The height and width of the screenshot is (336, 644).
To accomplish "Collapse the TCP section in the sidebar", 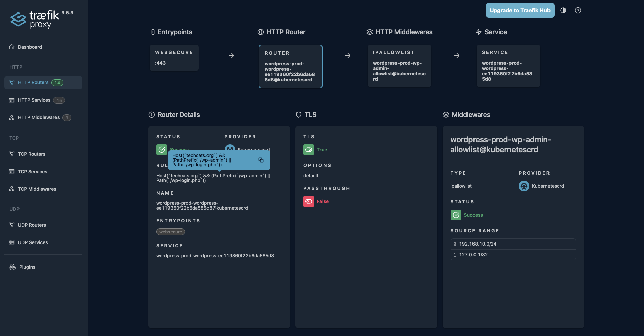I will tap(14, 138).
